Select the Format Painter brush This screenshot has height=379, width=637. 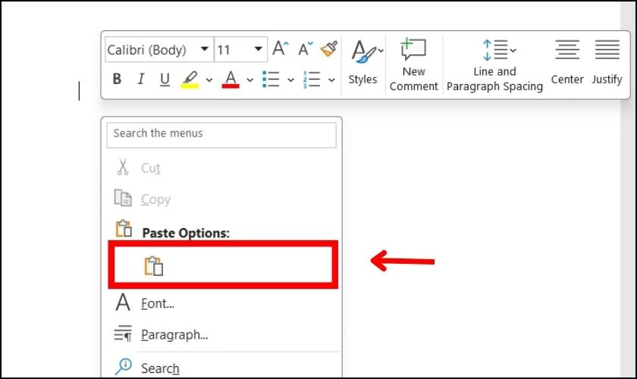click(x=329, y=49)
